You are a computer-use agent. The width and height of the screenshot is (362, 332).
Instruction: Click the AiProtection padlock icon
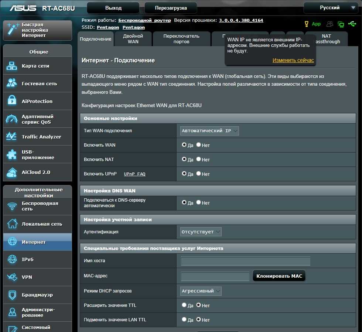[11, 100]
